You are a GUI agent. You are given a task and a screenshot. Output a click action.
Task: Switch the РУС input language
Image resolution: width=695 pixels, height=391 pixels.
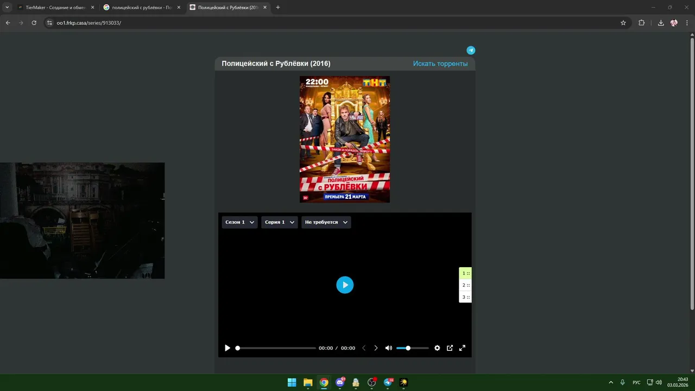click(x=636, y=382)
